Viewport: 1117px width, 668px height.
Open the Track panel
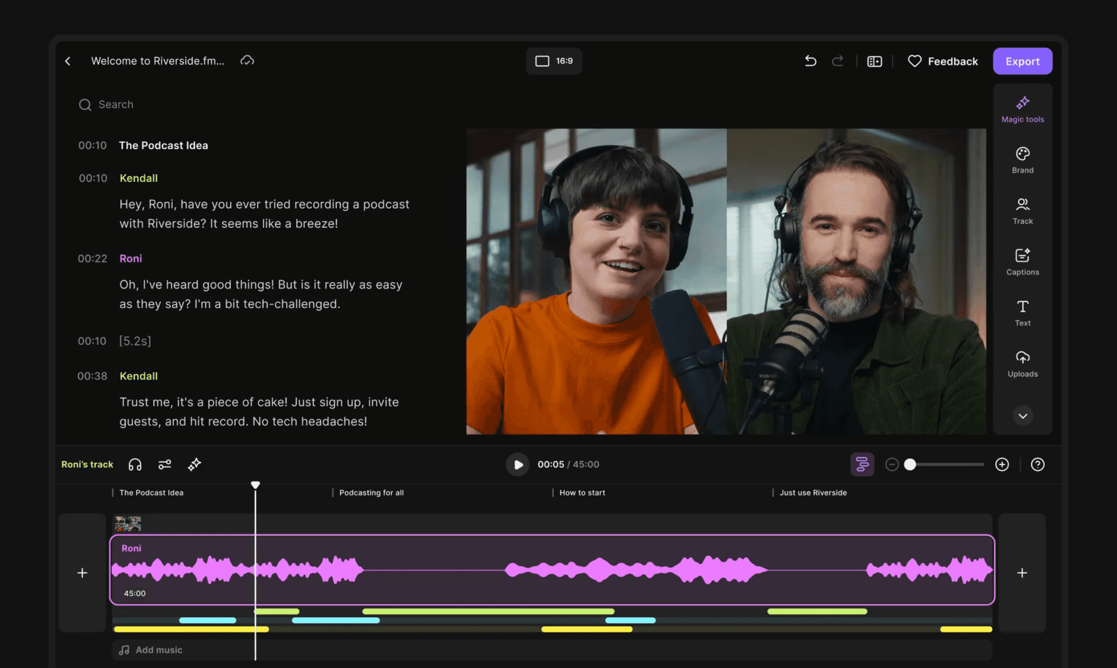[1022, 211]
